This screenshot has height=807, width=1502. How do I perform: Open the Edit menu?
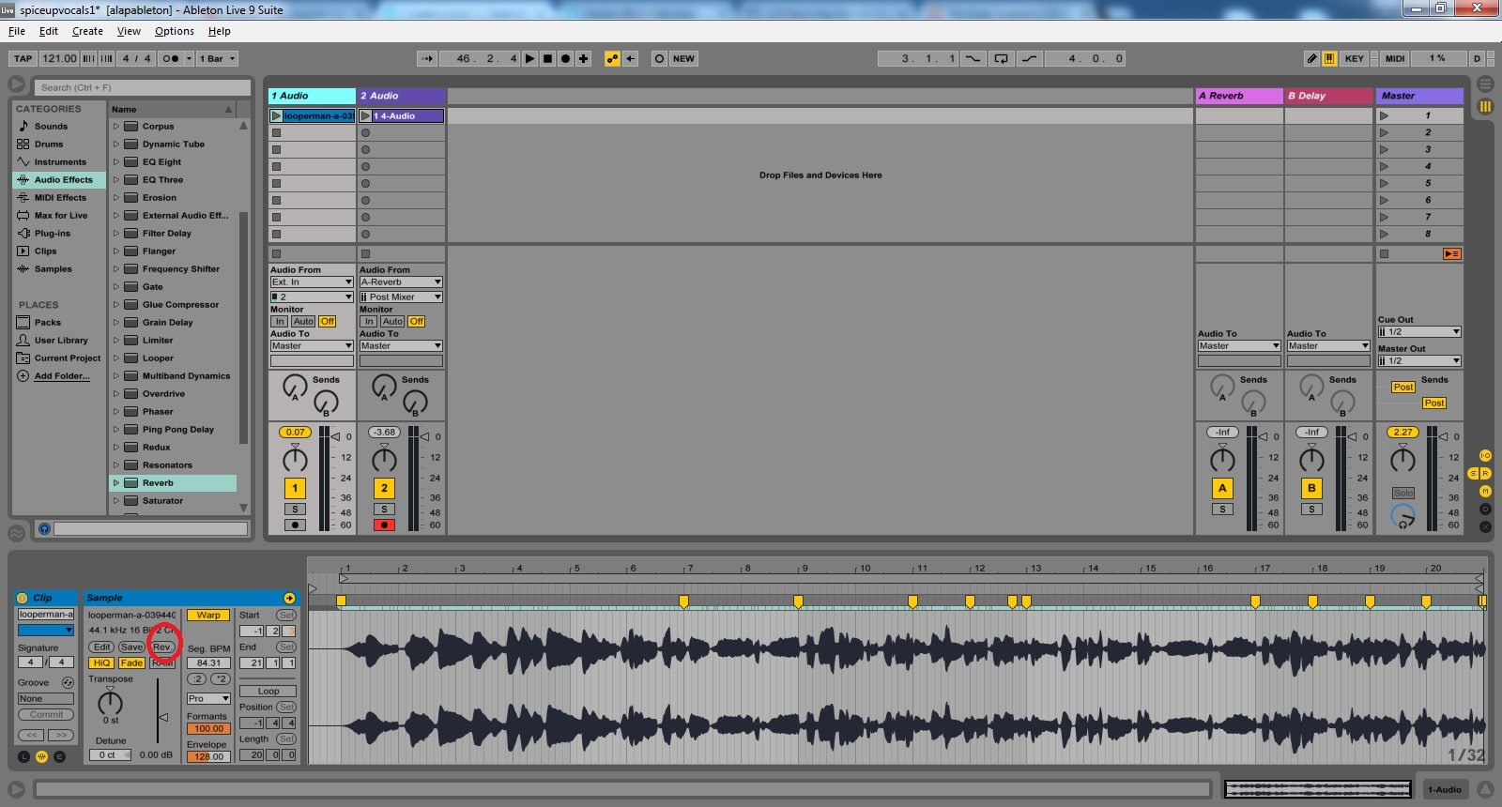[49, 31]
